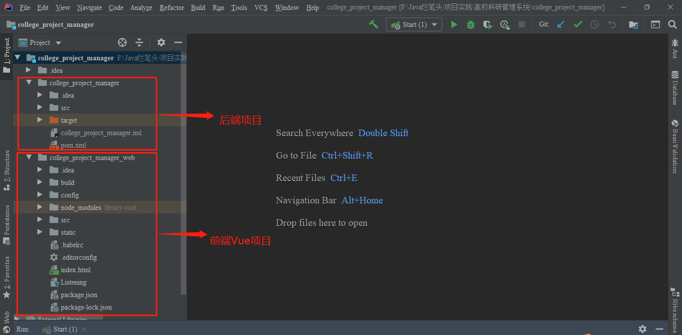Commit changes with Git checkmark icon
682x335 pixels.
tap(578, 24)
